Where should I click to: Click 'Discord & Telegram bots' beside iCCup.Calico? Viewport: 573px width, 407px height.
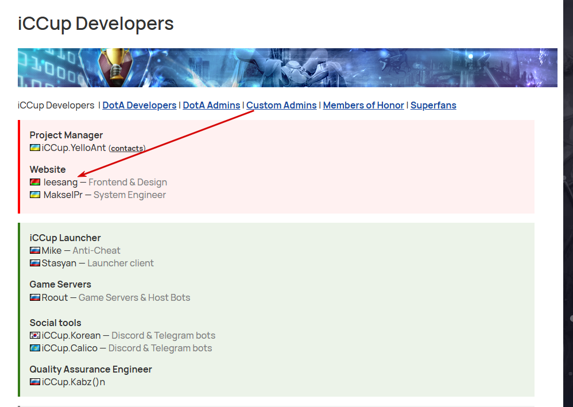[160, 348]
